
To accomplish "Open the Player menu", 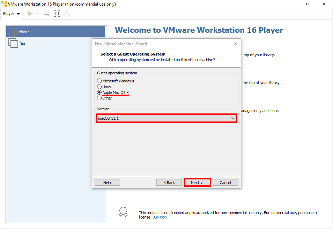I will 11,14.
